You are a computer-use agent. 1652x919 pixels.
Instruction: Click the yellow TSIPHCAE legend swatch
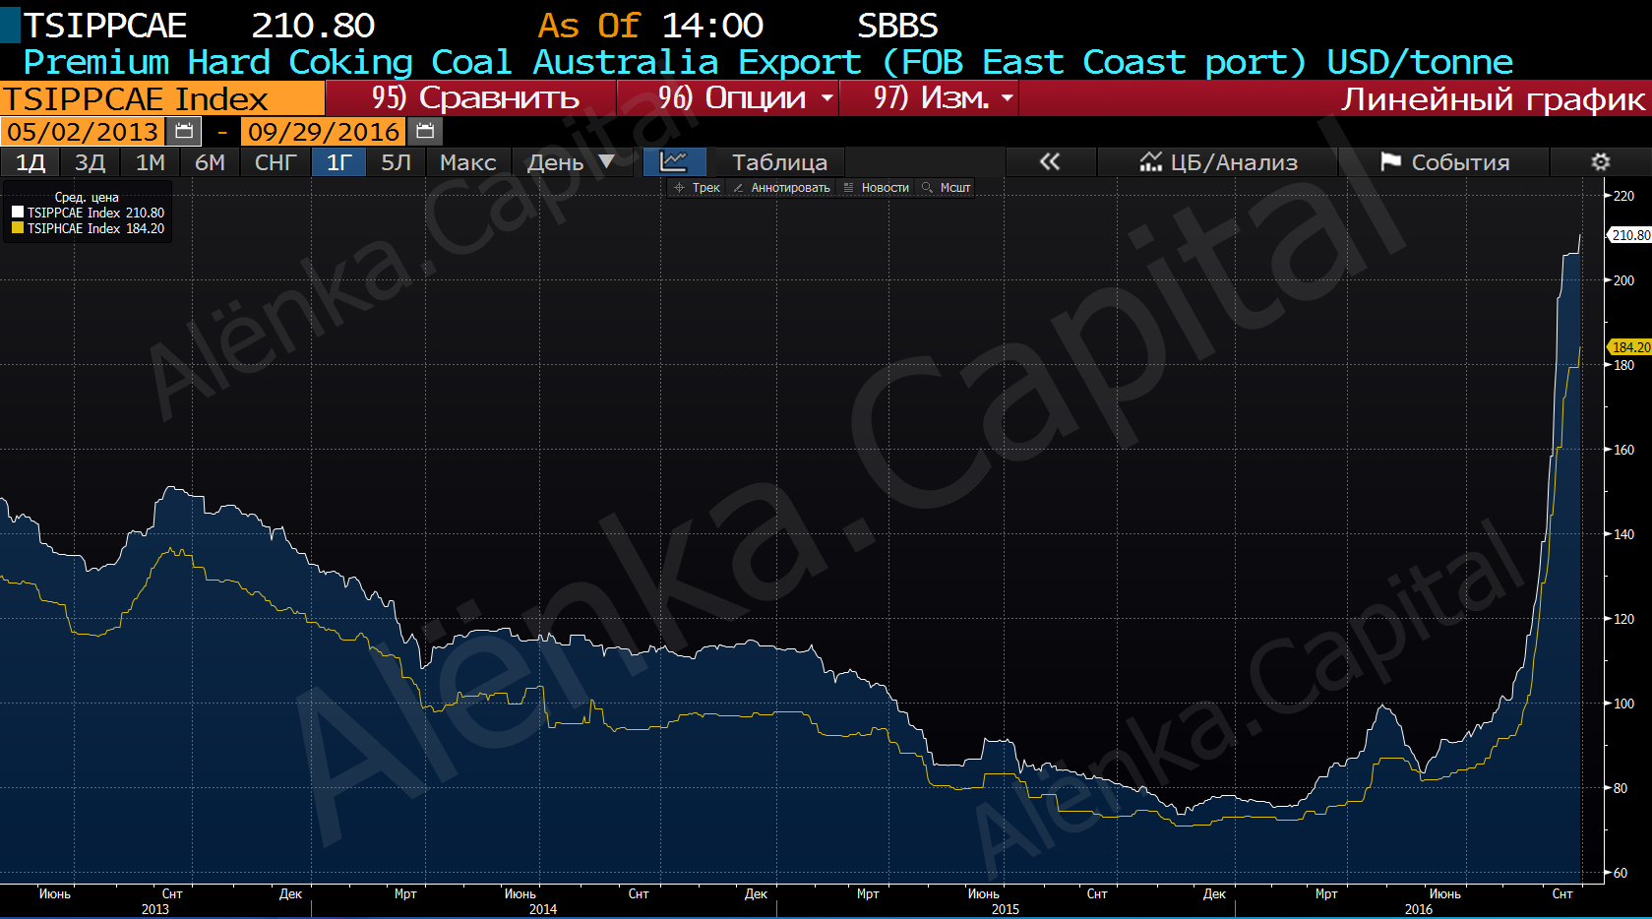point(18,228)
